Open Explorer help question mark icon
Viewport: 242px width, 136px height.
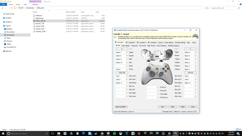click(240, 4)
